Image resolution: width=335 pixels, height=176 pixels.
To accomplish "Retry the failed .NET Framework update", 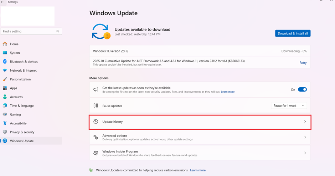I will click(303, 63).
